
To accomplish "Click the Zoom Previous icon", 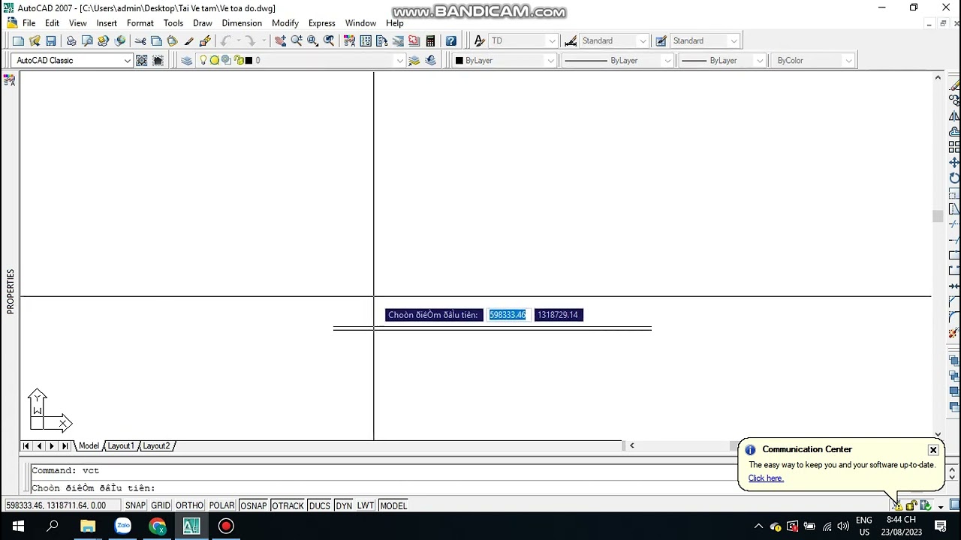I will point(329,40).
